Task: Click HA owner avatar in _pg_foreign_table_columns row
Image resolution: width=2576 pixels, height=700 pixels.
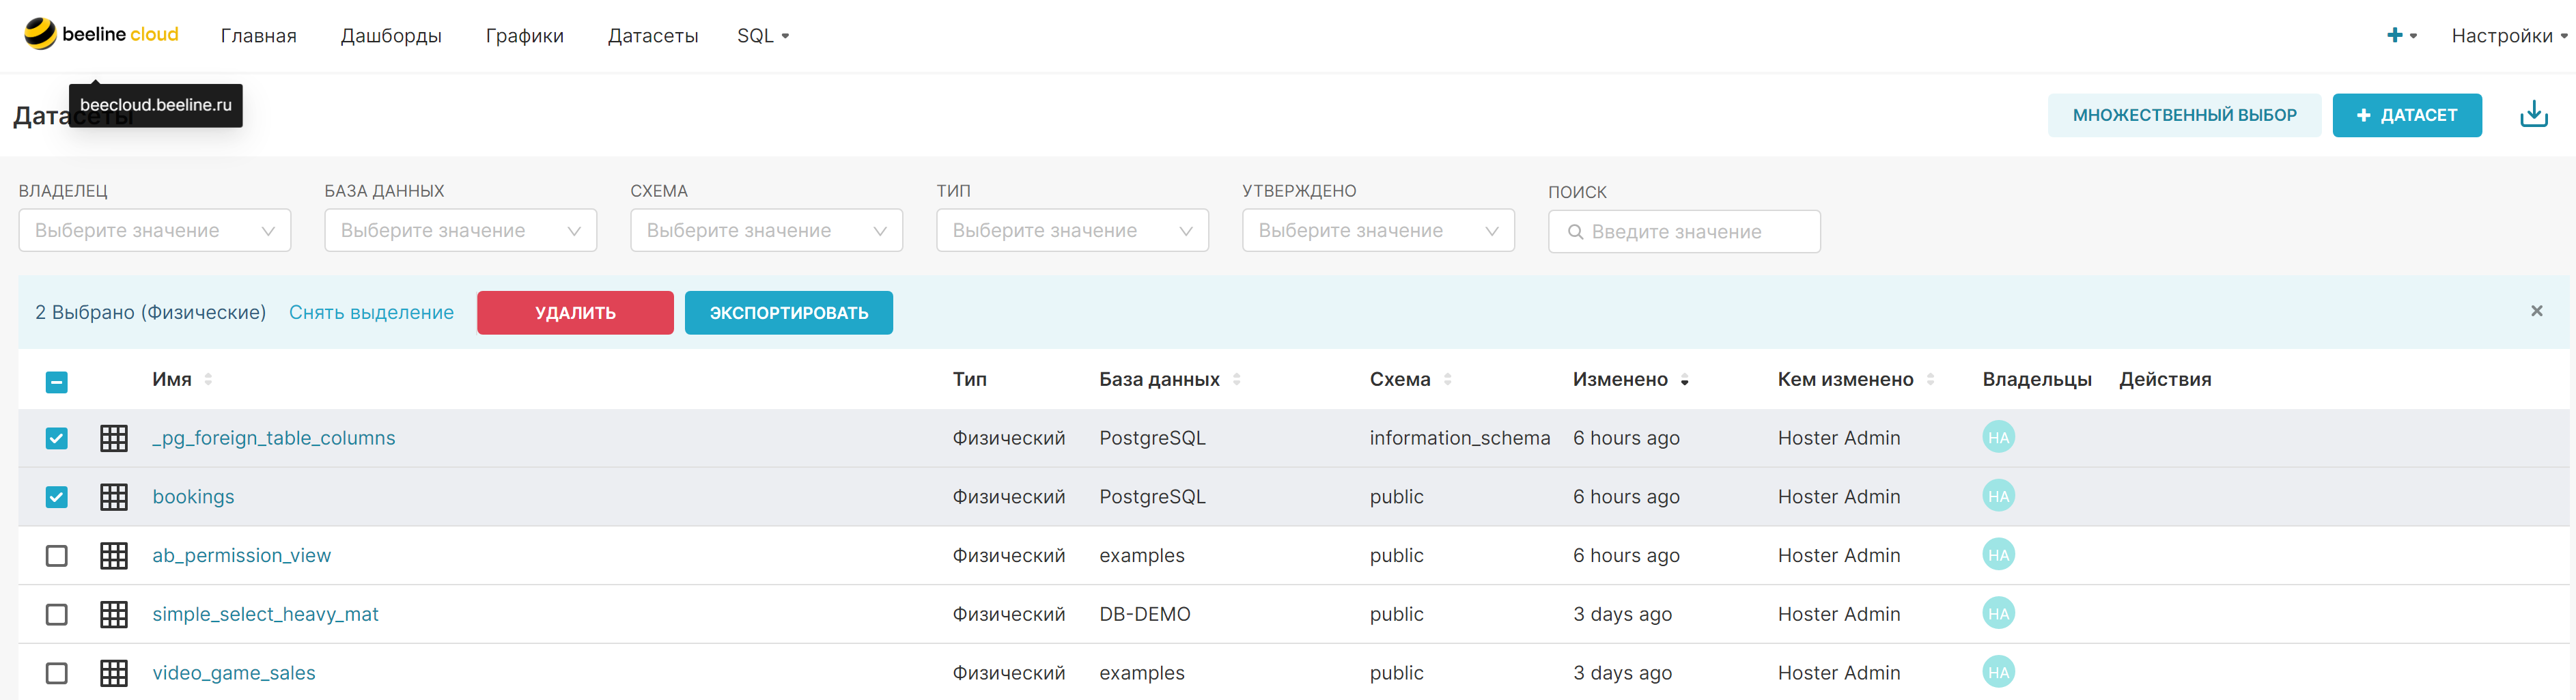Action: (x=1998, y=437)
